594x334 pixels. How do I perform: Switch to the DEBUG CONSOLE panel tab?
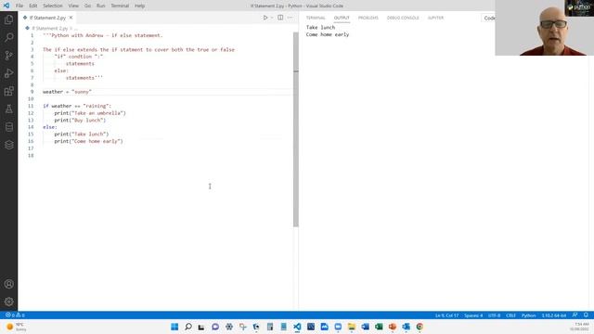click(403, 18)
